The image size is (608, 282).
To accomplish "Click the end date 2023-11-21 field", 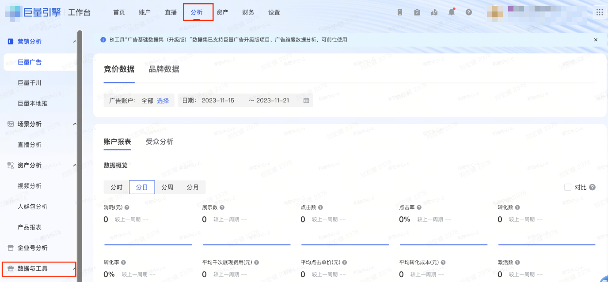I will click(x=273, y=101).
